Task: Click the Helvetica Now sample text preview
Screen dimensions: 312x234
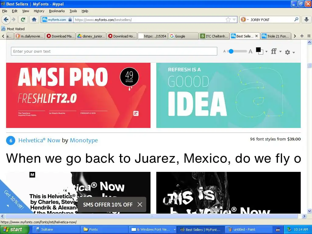Action: point(154,158)
